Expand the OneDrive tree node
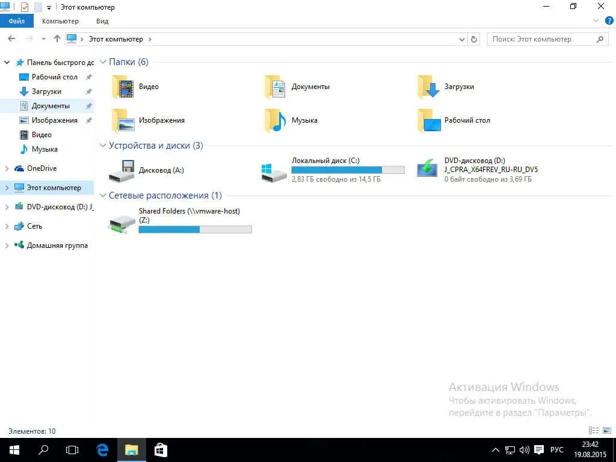 (x=7, y=168)
